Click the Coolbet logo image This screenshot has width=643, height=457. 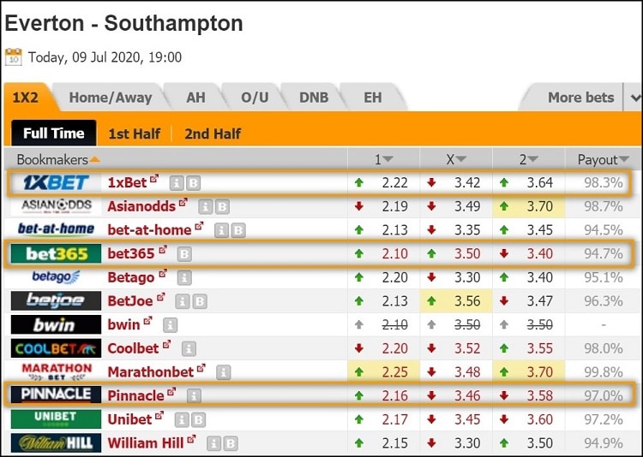click(x=56, y=348)
